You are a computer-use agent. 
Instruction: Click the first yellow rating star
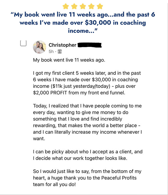pyautogui.click(x=66, y=6)
